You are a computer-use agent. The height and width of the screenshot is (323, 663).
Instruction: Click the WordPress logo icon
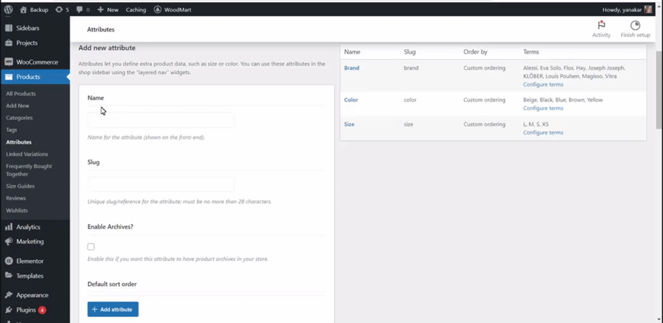[x=9, y=9]
